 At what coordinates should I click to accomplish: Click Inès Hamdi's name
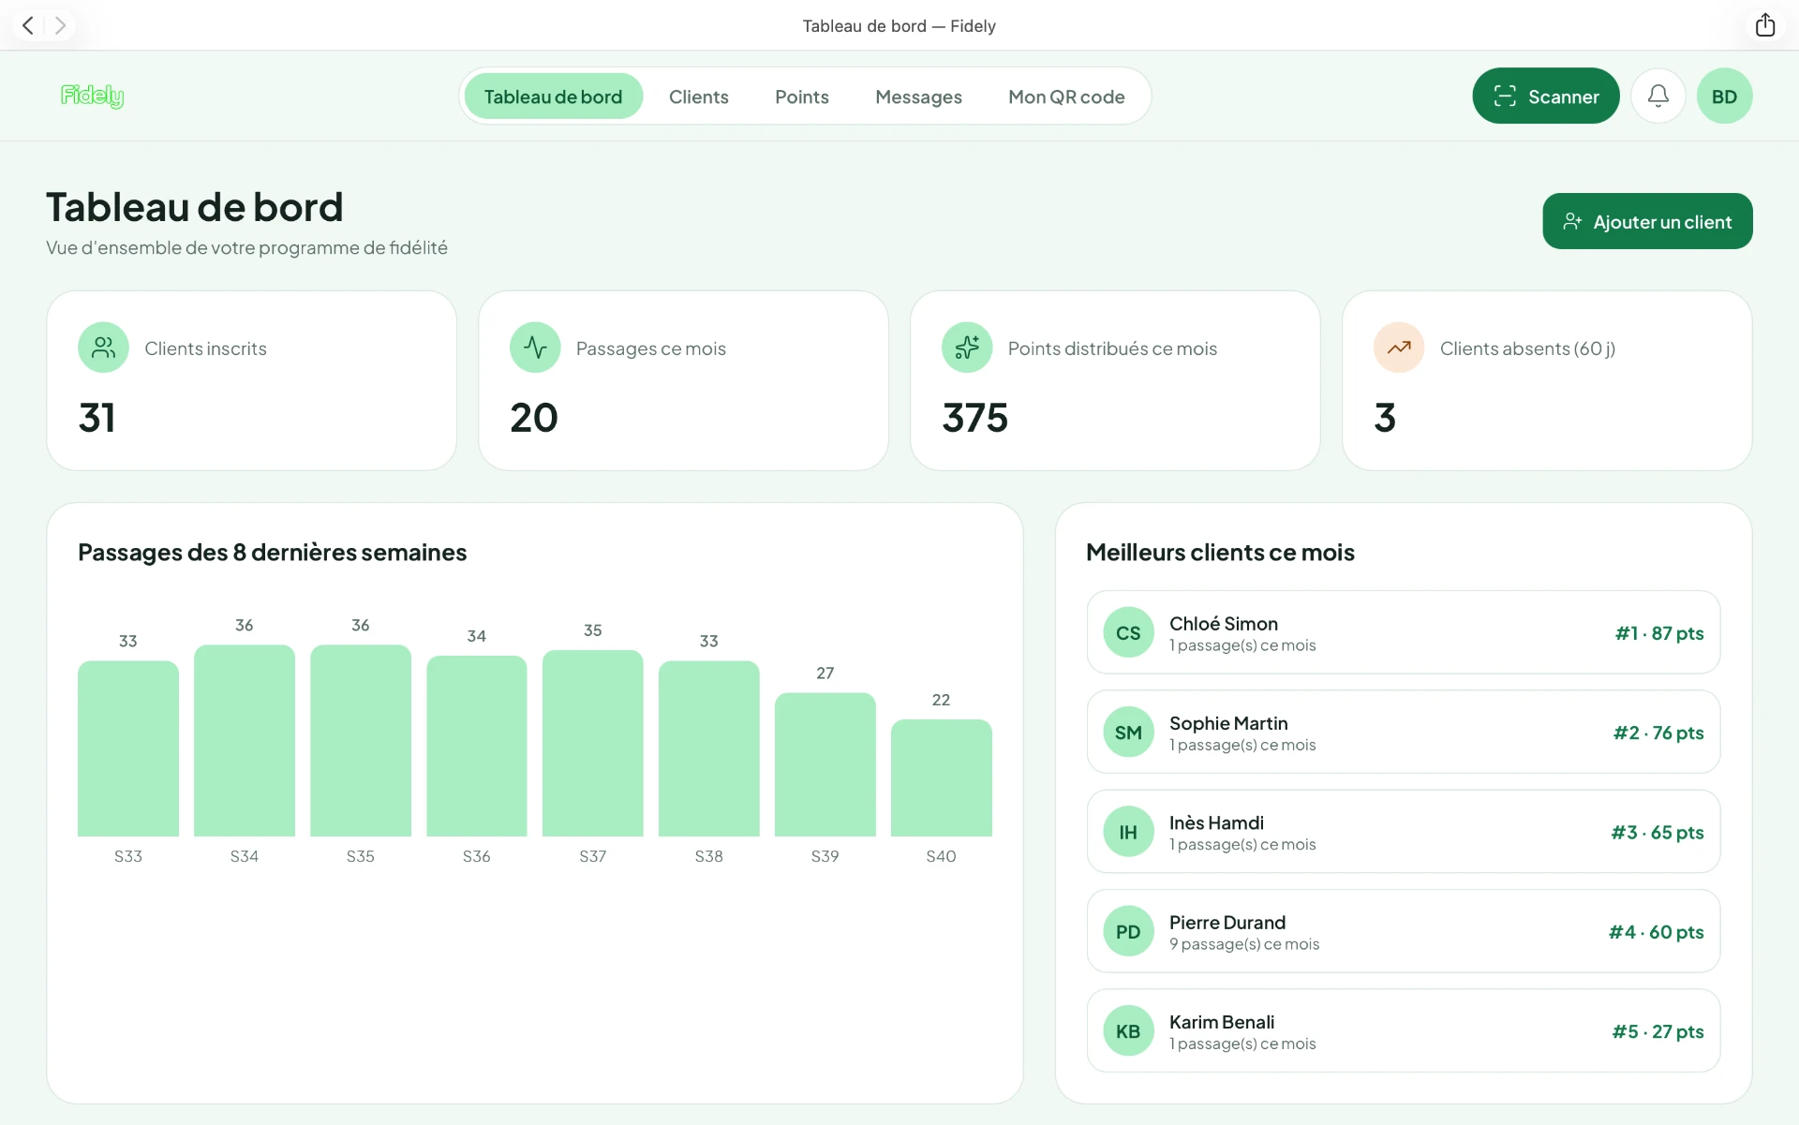1216,822
